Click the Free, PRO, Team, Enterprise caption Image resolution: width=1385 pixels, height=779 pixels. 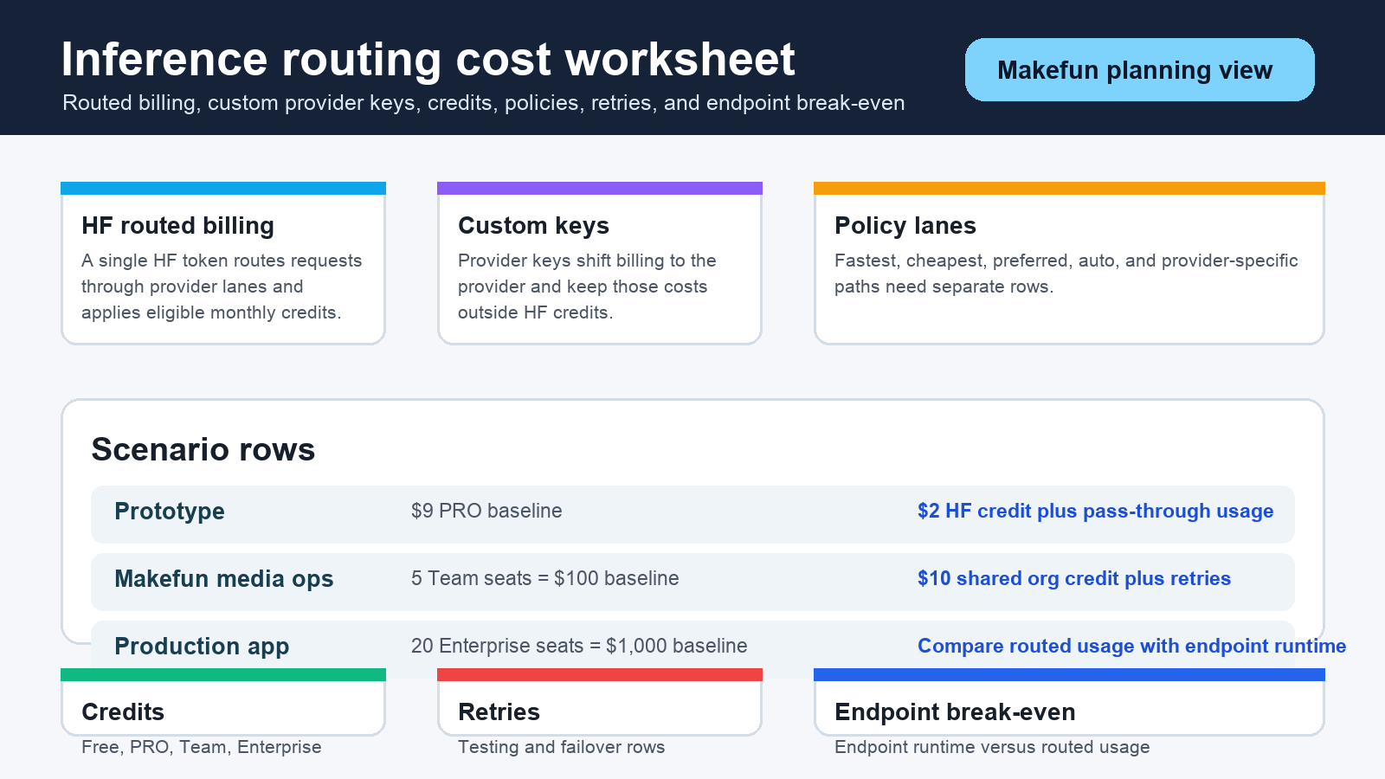201,747
